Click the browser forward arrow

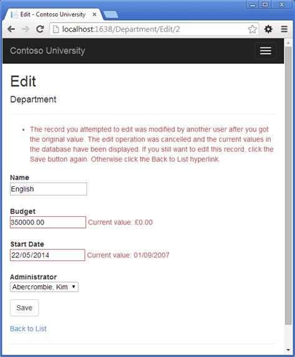tap(26, 29)
